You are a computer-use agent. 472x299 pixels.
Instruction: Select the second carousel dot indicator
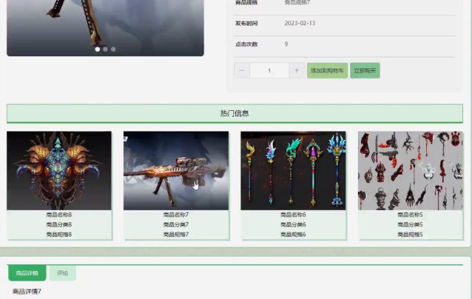click(x=105, y=50)
